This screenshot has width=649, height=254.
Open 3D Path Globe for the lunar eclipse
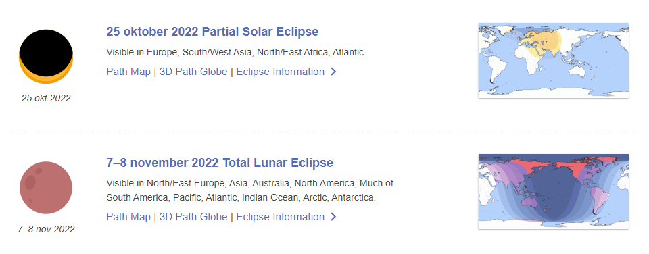point(193,217)
